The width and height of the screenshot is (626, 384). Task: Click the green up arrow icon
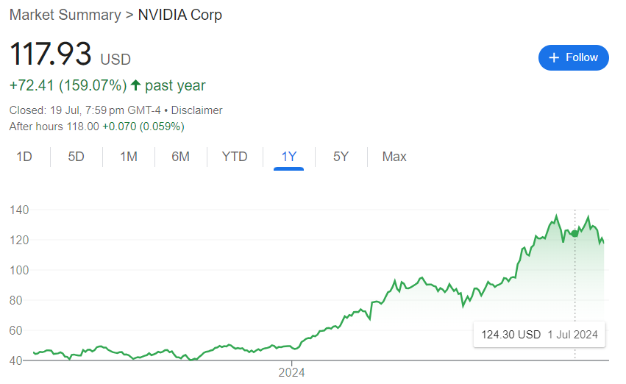(135, 85)
